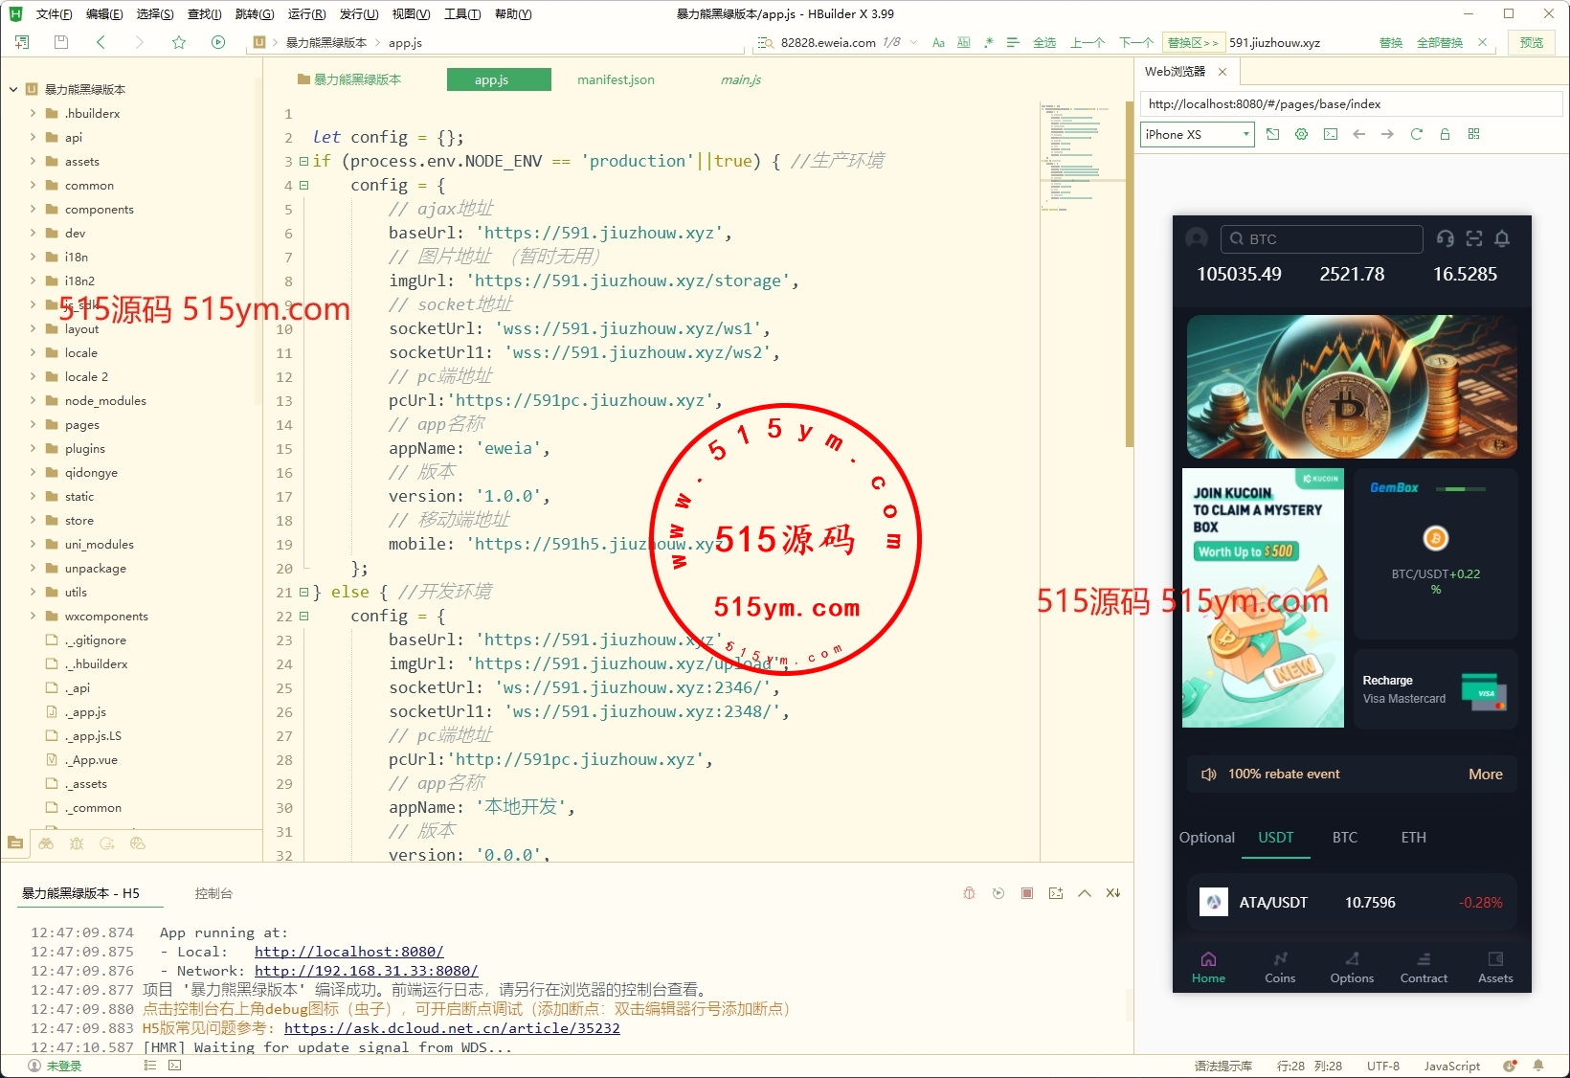This screenshot has height=1078, width=1570.
Task: Click the QR code icon in the browser toolbar
Action: point(1473,134)
